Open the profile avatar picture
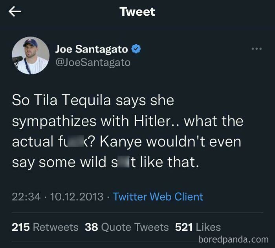The height and width of the screenshot is (248, 275). (31, 56)
